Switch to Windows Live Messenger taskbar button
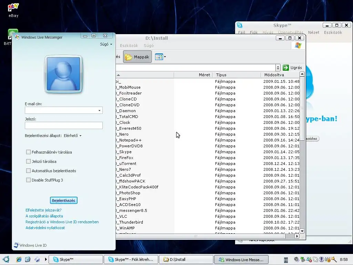The width and height of the screenshot is (353, 265). tap(241, 259)
